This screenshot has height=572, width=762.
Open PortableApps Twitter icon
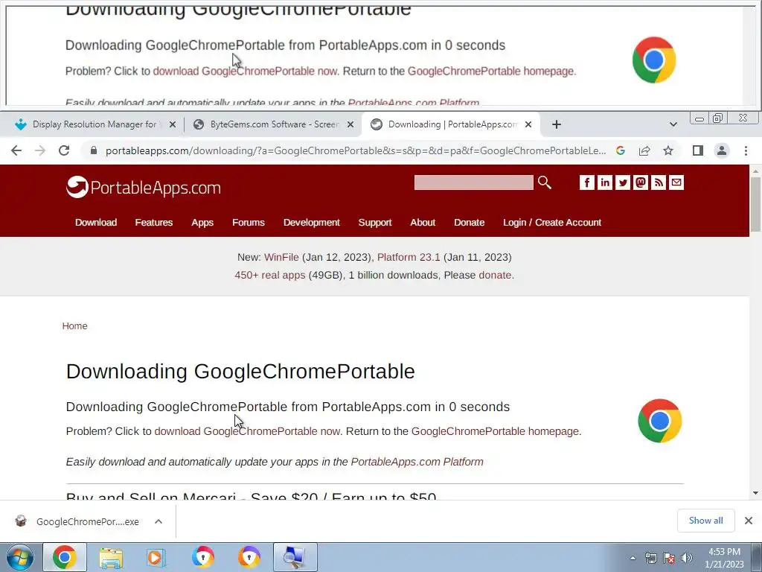[623, 182]
